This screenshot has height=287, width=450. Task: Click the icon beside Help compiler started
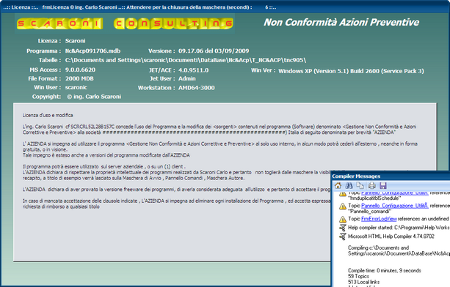coord(342,228)
